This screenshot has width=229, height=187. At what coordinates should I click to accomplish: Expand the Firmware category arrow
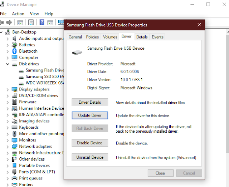click(8, 102)
